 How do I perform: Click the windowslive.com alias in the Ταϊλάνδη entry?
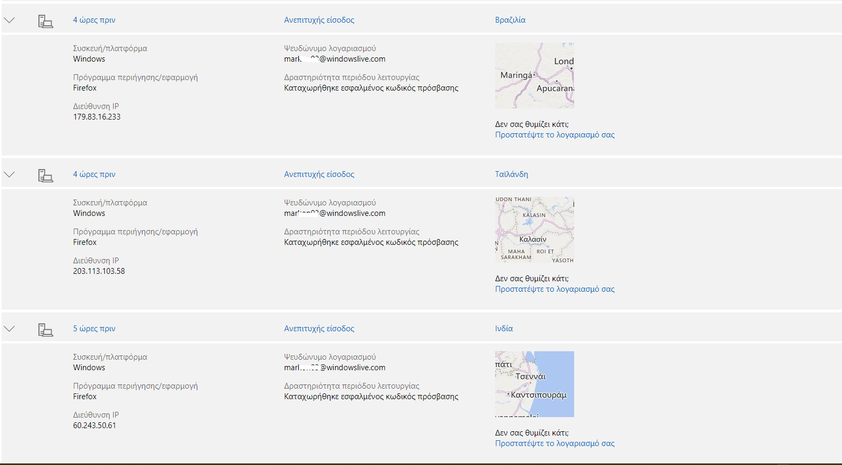coord(335,213)
